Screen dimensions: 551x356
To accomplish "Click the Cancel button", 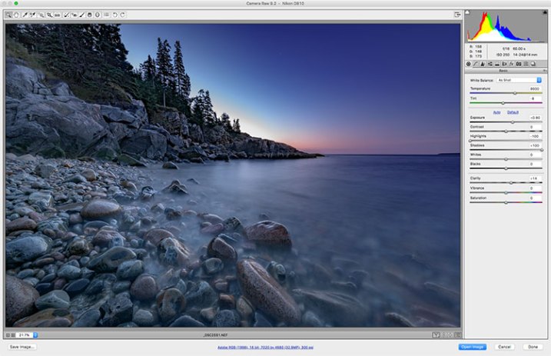I will pyautogui.click(x=504, y=347).
